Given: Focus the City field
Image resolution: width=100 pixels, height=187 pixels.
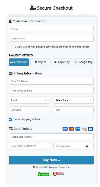Looking at the screenshot, I should coord(73,110).
